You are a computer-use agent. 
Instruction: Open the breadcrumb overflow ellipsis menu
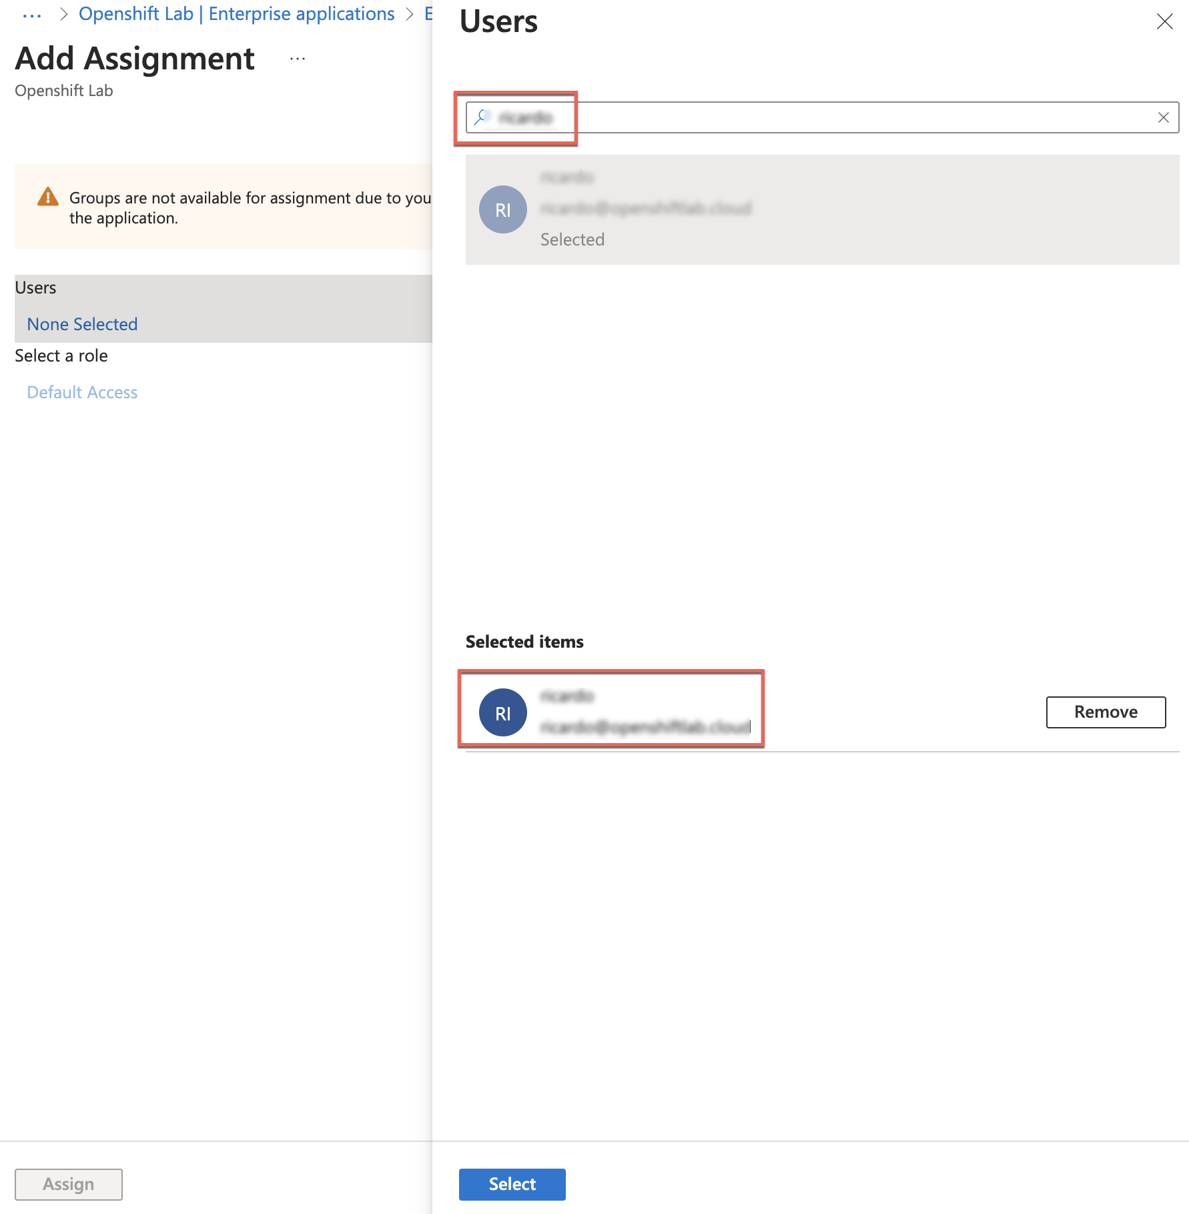click(x=31, y=14)
